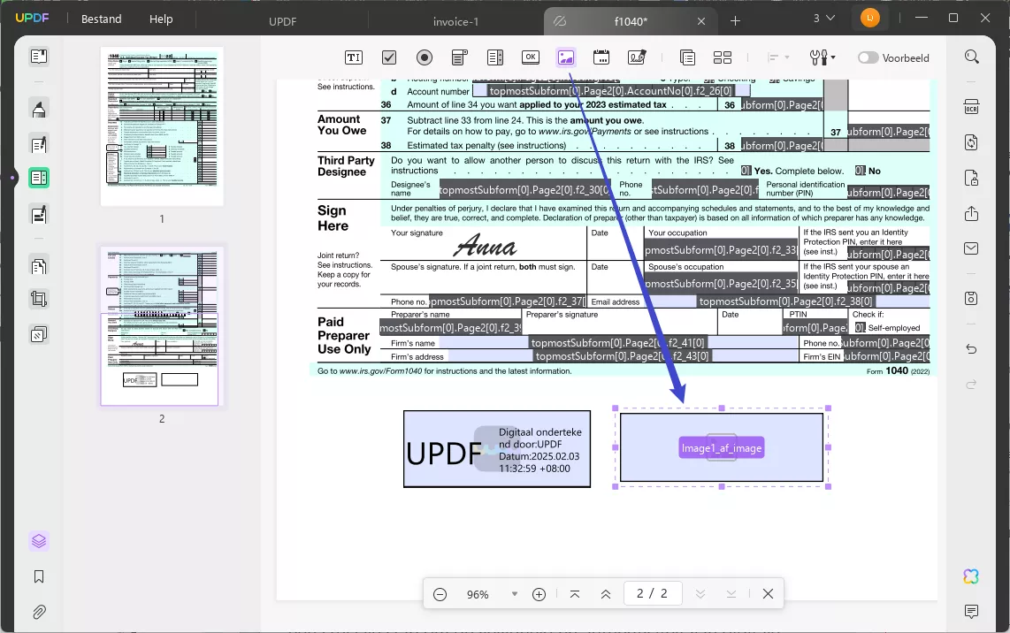The width and height of the screenshot is (1010, 633).
Task: Click the OCR icon in right sidebar
Action: [x=971, y=107]
